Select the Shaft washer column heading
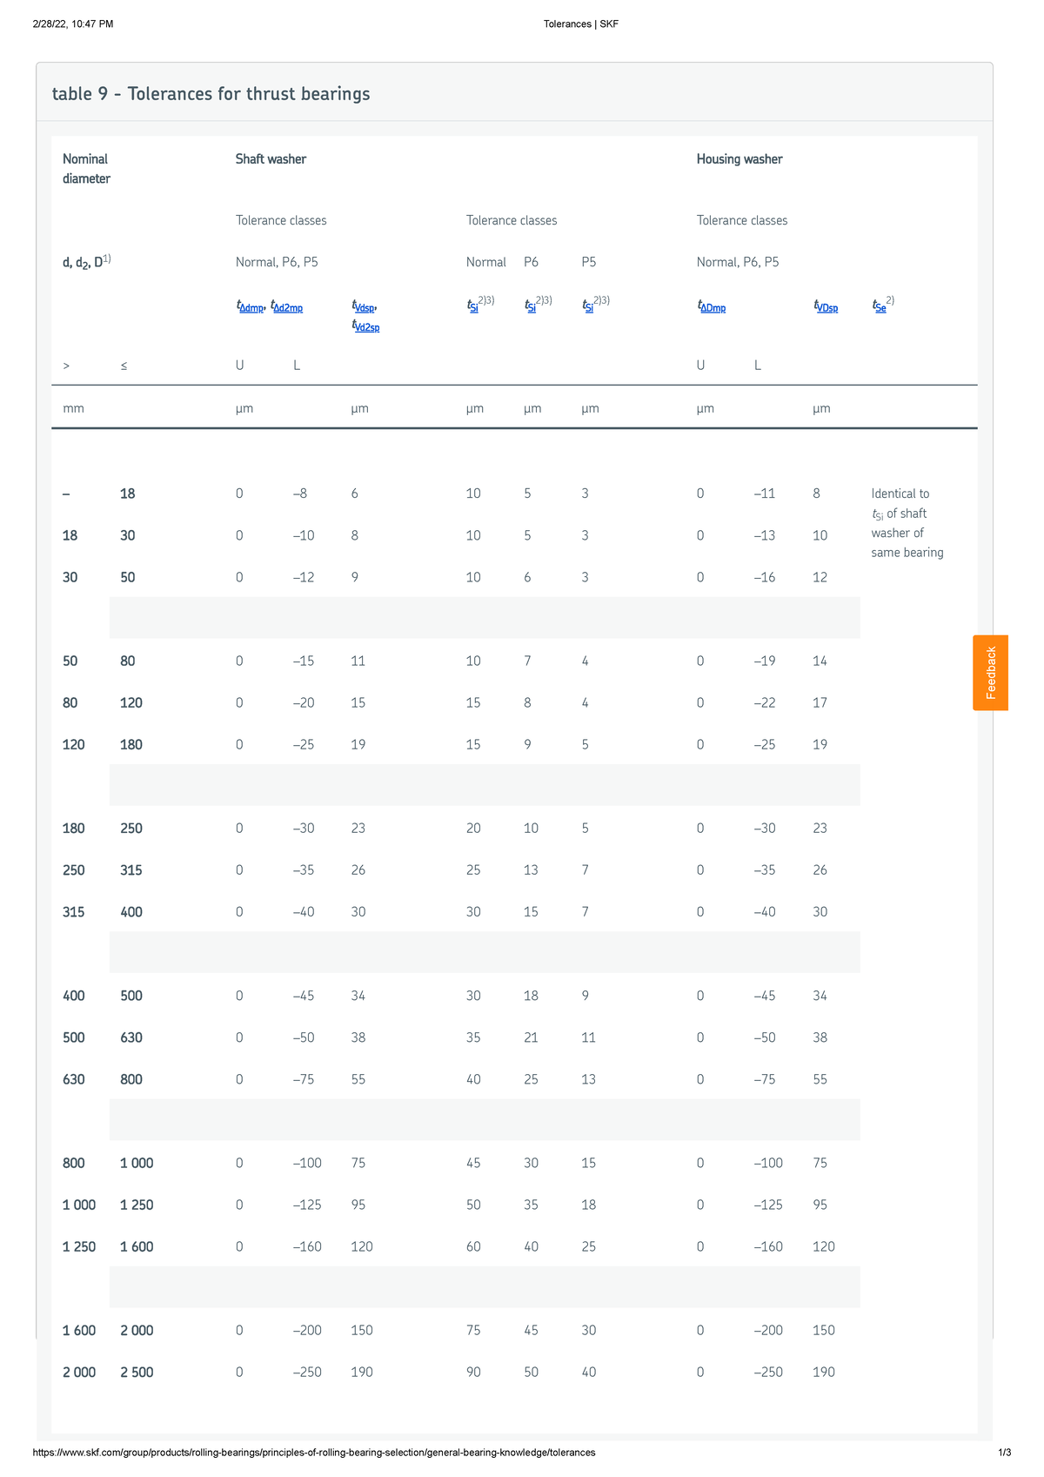The height and width of the screenshot is (1477, 1044). click(x=271, y=159)
